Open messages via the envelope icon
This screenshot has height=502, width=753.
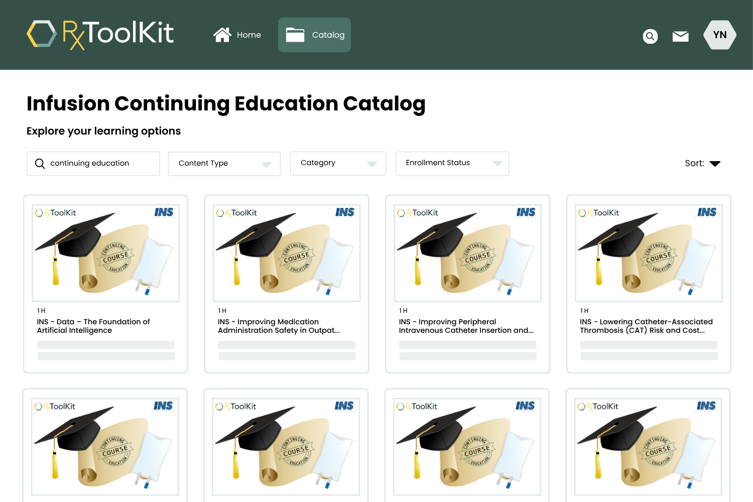pyautogui.click(x=681, y=36)
